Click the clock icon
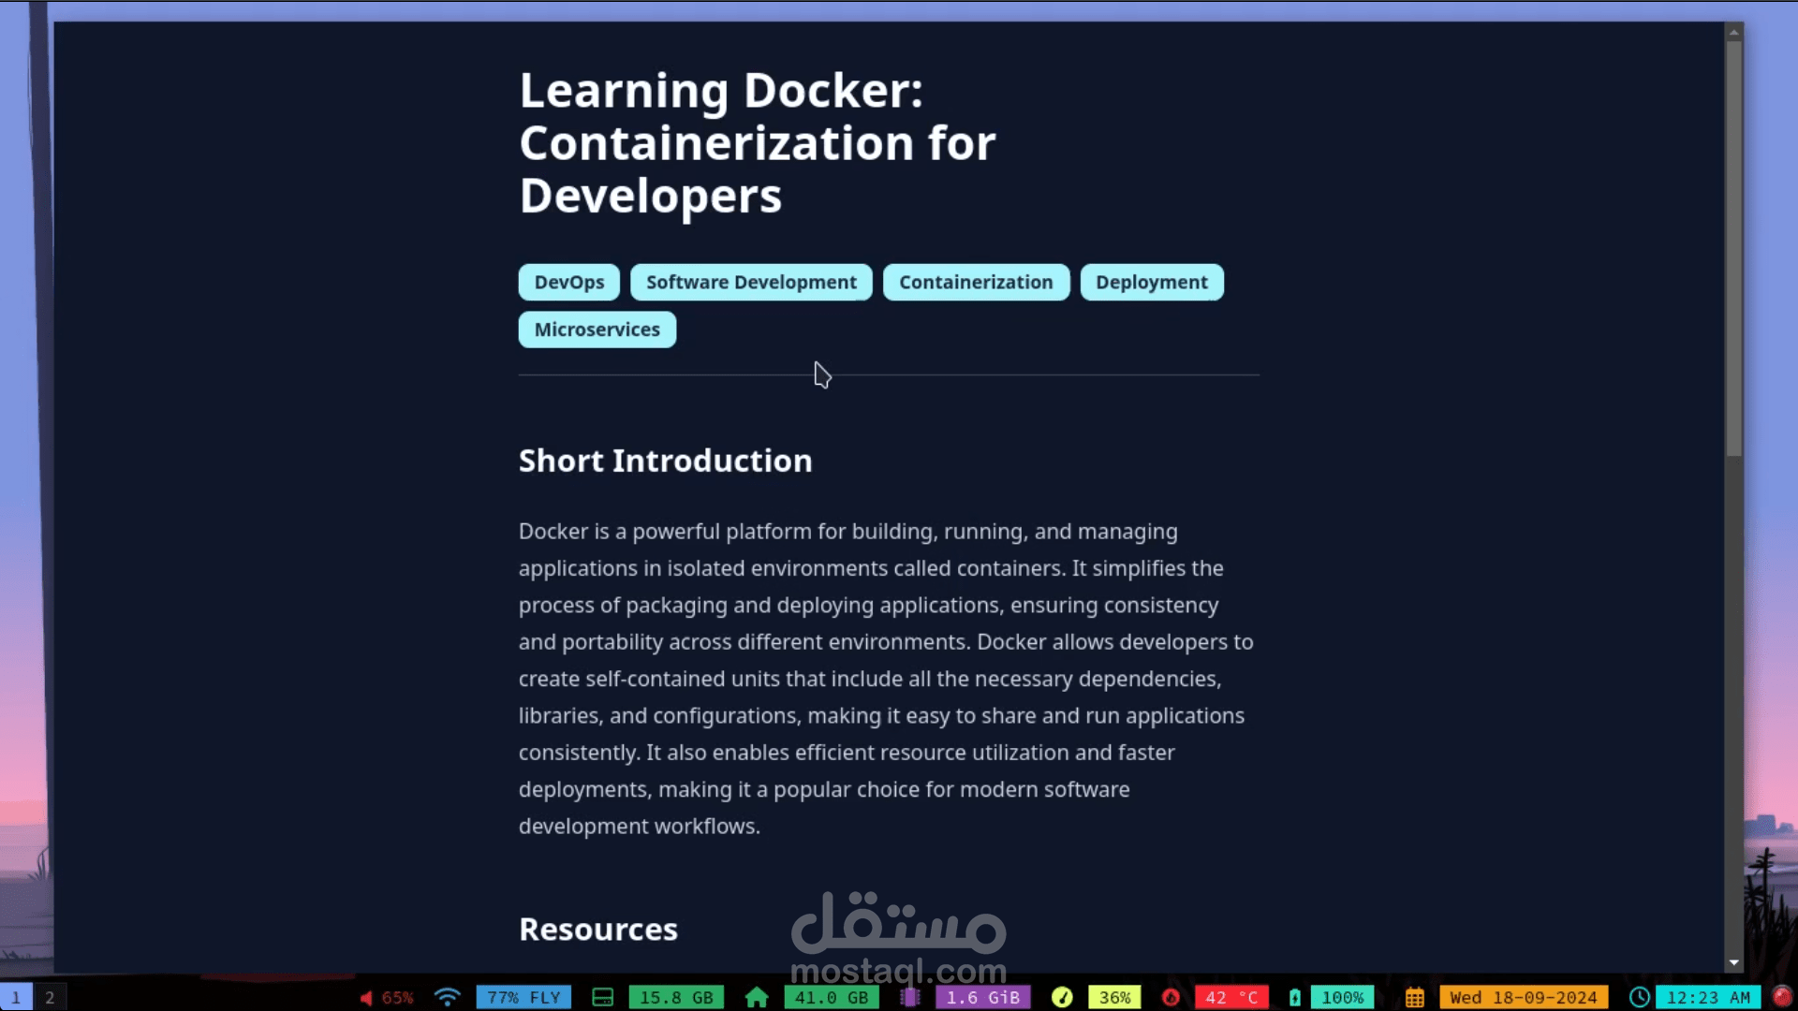The image size is (1798, 1011). [x=1639, y=998]
